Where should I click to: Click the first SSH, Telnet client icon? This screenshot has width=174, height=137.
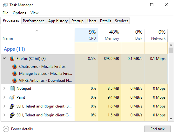point(12,106)
